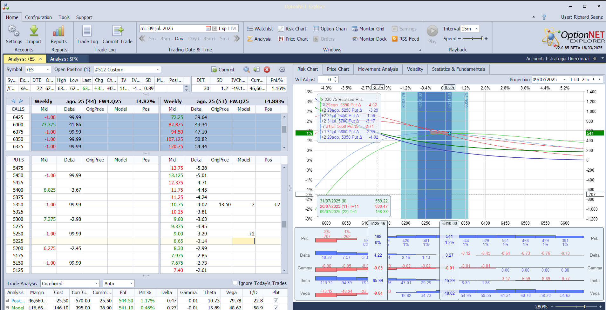Image resolution: width=606 pixels, height=310 pixels.
Task: Collapse the ribbon with the up arrow
Action: pos(534,17)
